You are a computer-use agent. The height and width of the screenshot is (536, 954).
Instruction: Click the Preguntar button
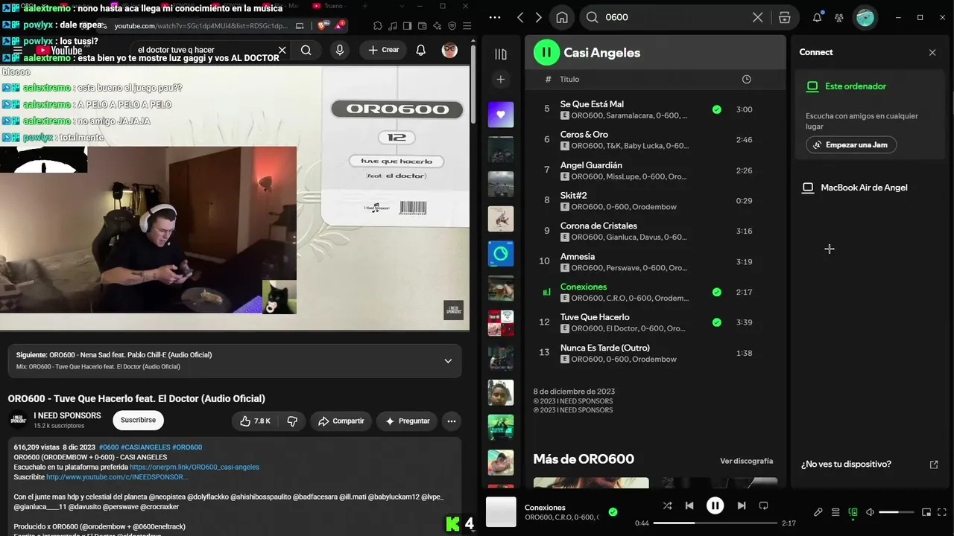[x=407, y=421]
